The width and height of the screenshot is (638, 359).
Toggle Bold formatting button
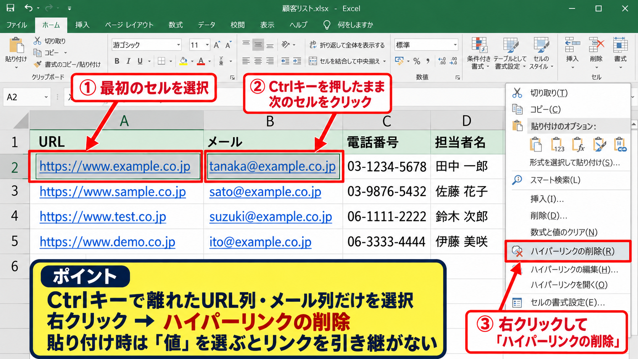117,61
